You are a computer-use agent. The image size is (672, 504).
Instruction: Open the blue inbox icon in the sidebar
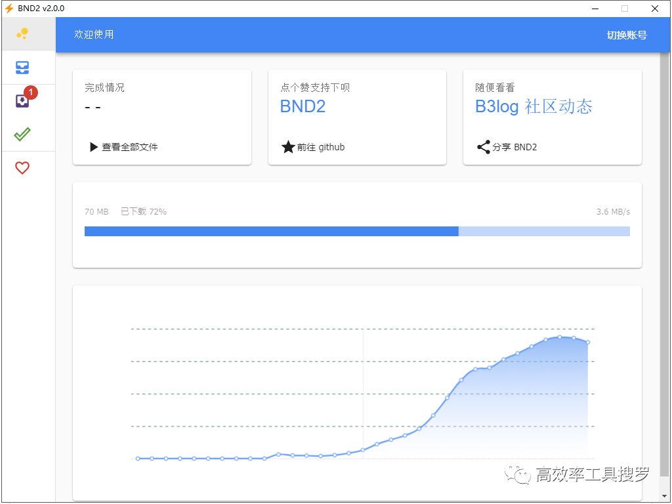click(22, 67)
